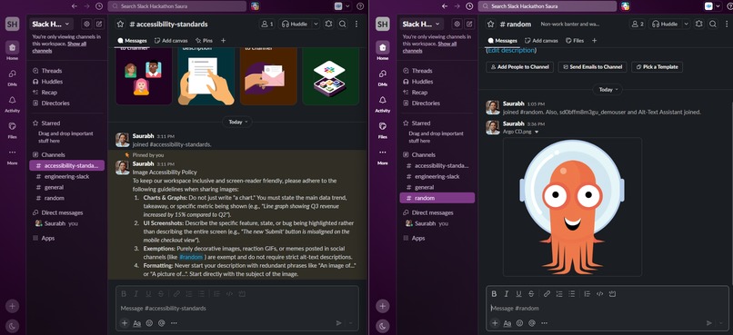
Task: Insert link icon in #random composer
Action: (547, 293)
